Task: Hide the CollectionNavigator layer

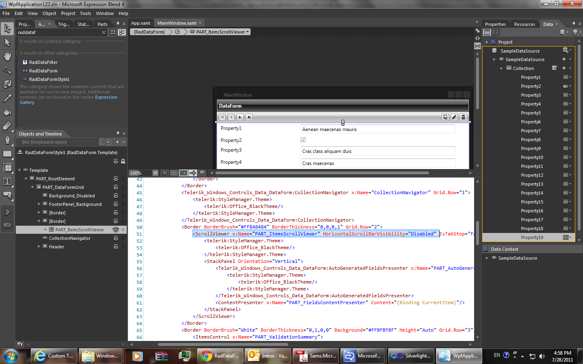Action: [116, 238]
